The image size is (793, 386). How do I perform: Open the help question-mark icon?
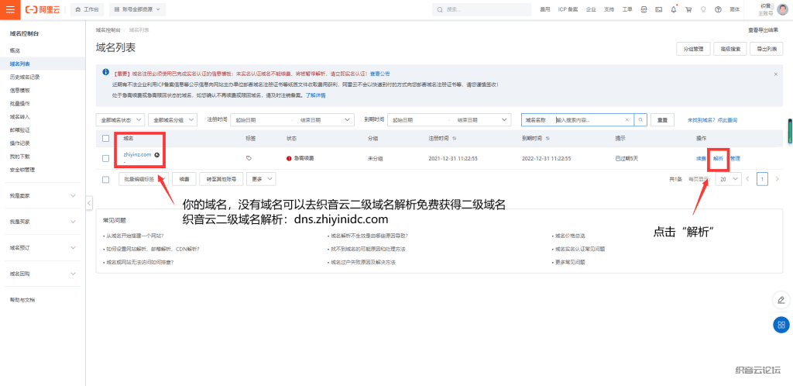[718, 9]
